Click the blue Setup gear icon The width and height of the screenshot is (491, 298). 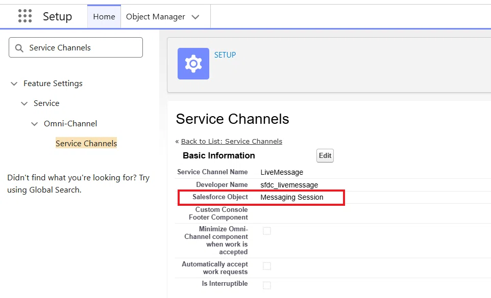click(x=193, y=64)
